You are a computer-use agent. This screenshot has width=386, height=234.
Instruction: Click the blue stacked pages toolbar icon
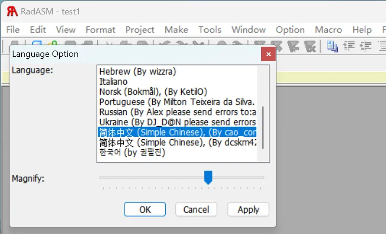point(333,46)
